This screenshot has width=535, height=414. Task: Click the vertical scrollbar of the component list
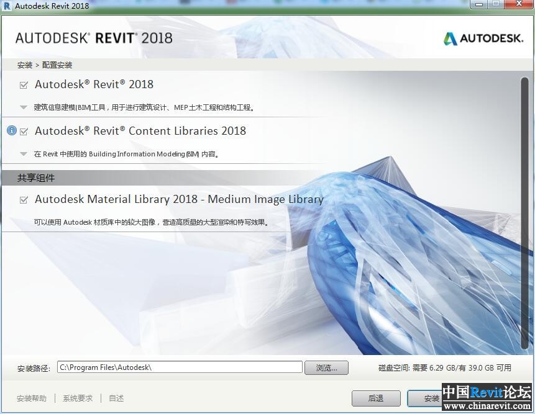524,214
